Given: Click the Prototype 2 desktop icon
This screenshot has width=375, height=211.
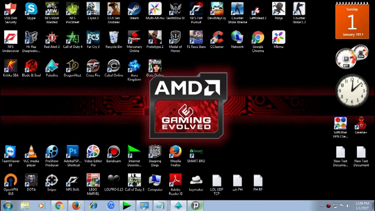Looking at the screenshot, I should pyautogui.click(x=155, y=40).
